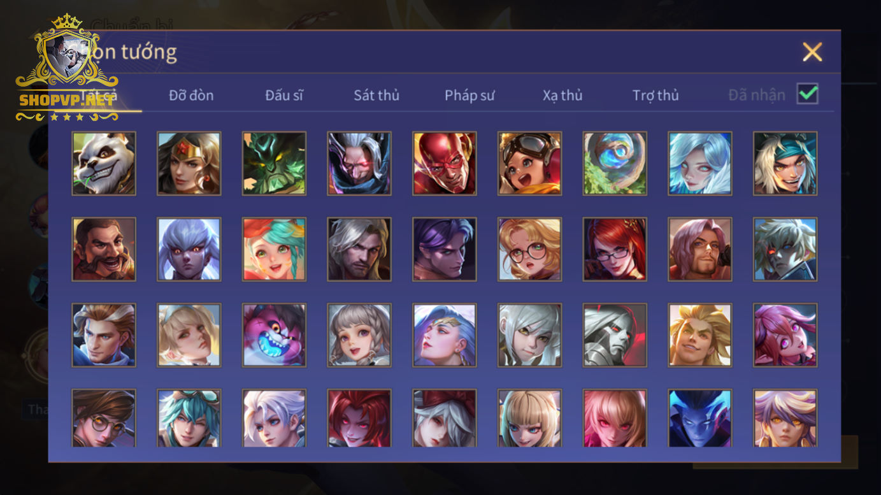Open the Đấu sĩ tab
Viewport: 881px width, 495px height.
[284, 96]
